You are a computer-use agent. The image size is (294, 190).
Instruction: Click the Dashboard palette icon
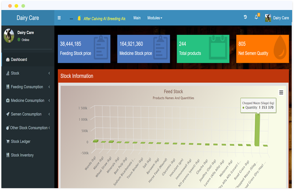tap(8, 60)
